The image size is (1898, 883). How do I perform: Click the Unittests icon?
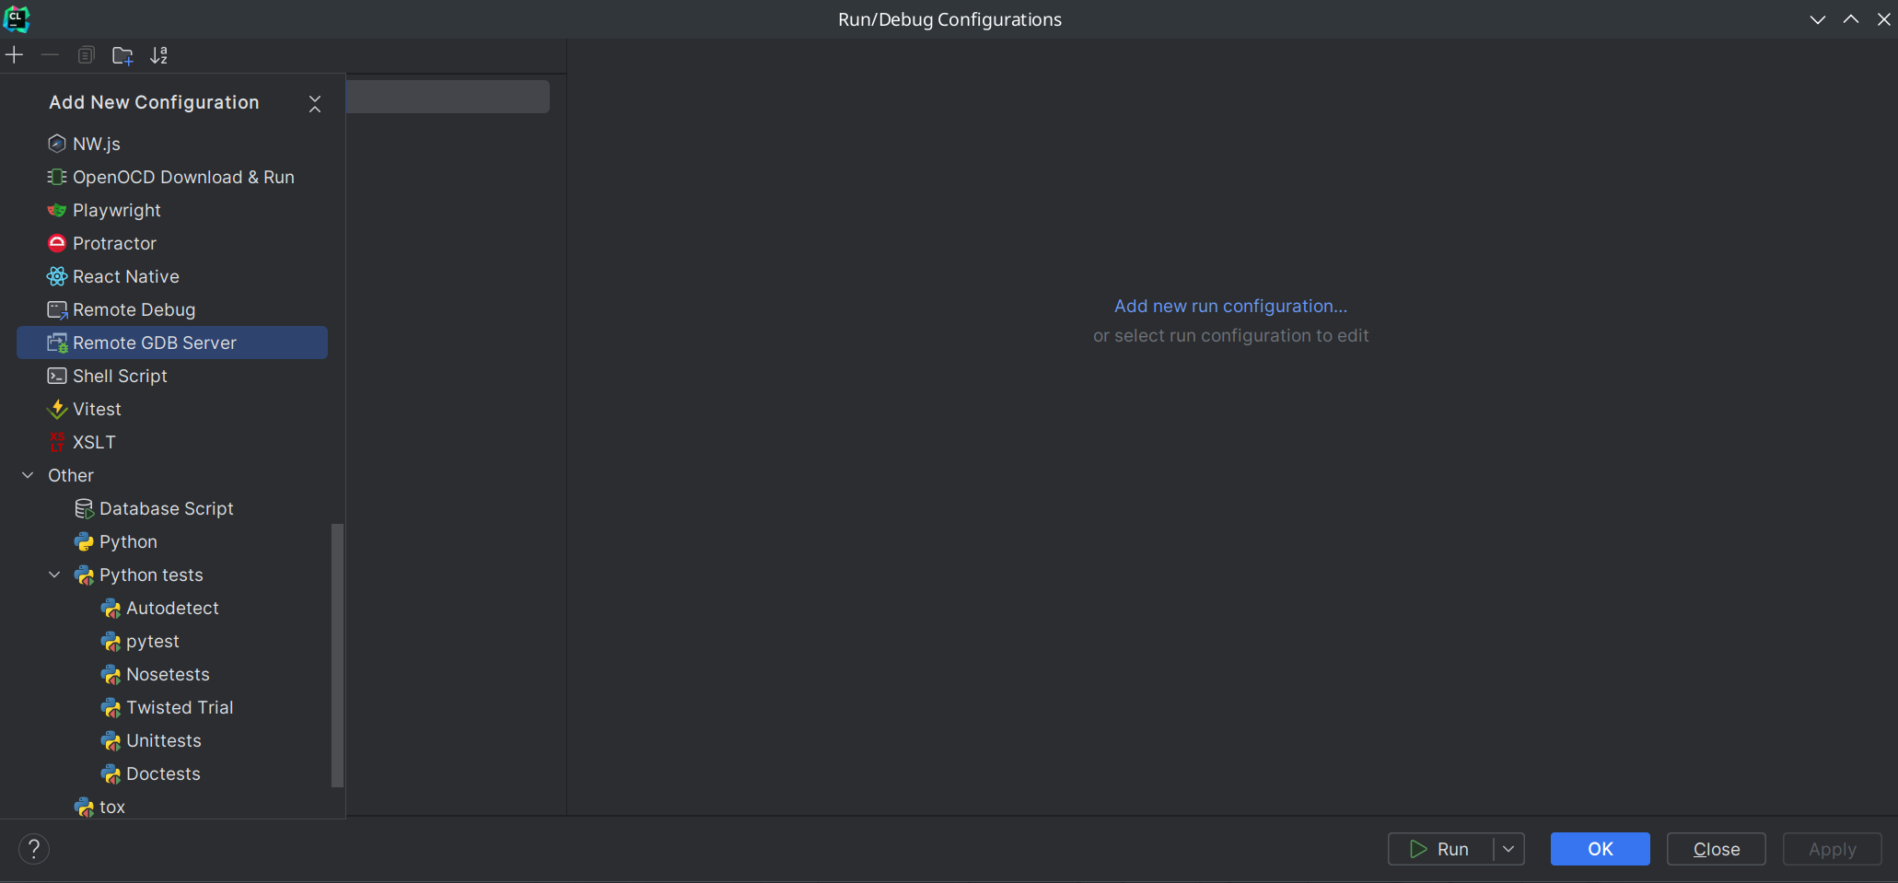point(111,740)
